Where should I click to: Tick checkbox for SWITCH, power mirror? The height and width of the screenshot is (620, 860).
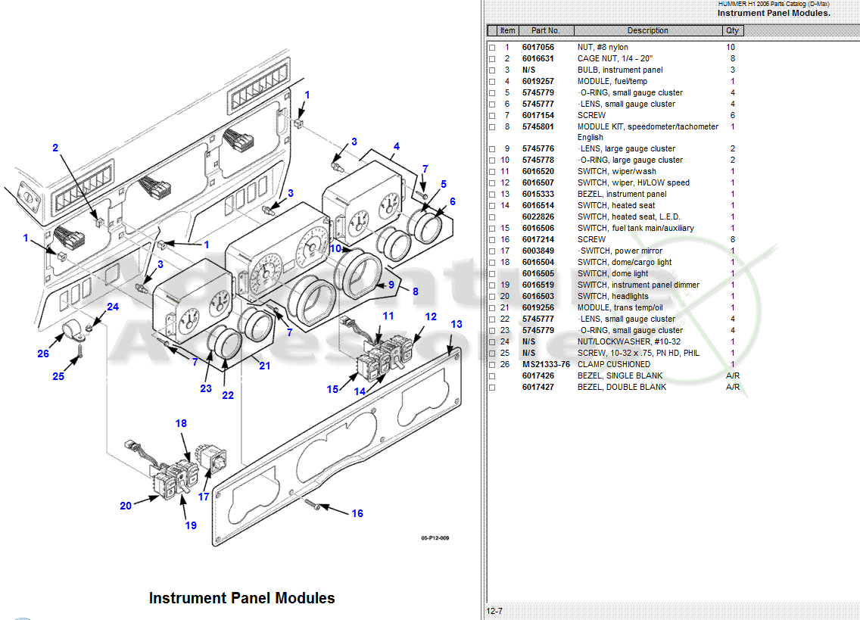492,251
